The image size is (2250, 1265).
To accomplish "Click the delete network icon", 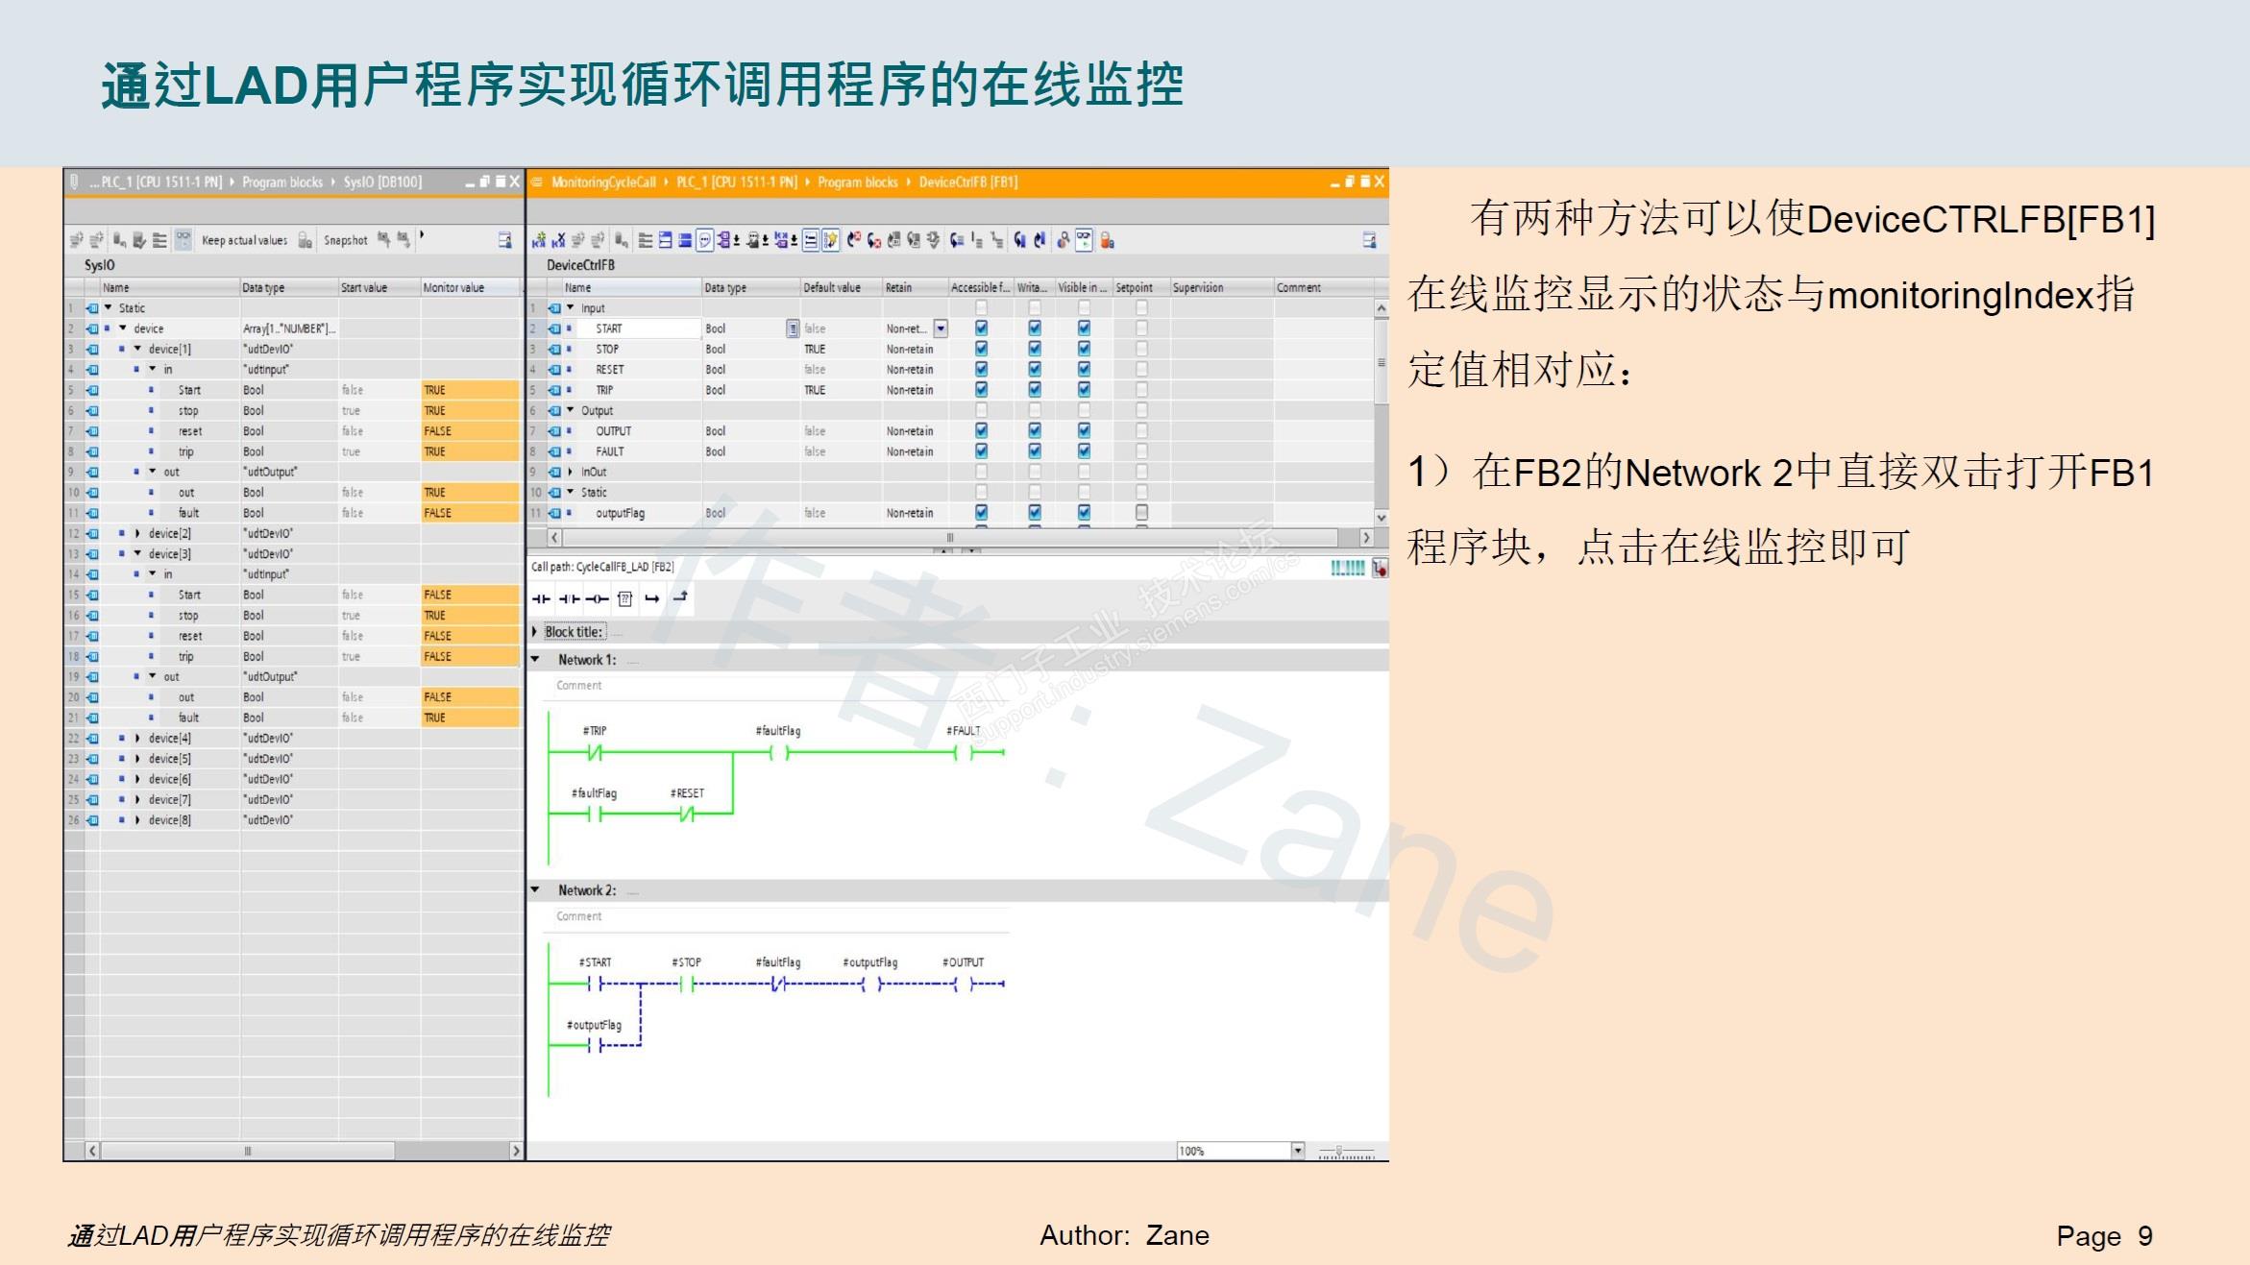I will 558,240.
